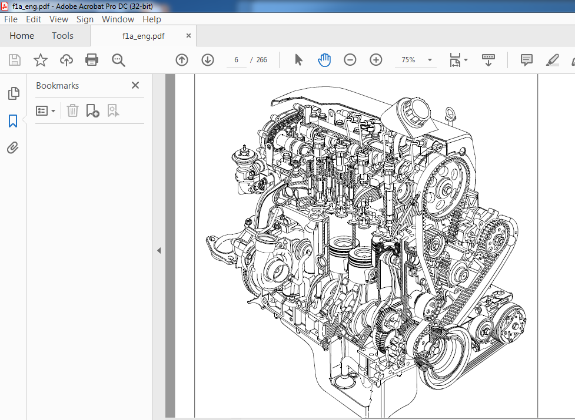Toggle the Bookmarks panel icon
Screen dimensions: 575x420
pyautogui.click(x=13, y=121)
